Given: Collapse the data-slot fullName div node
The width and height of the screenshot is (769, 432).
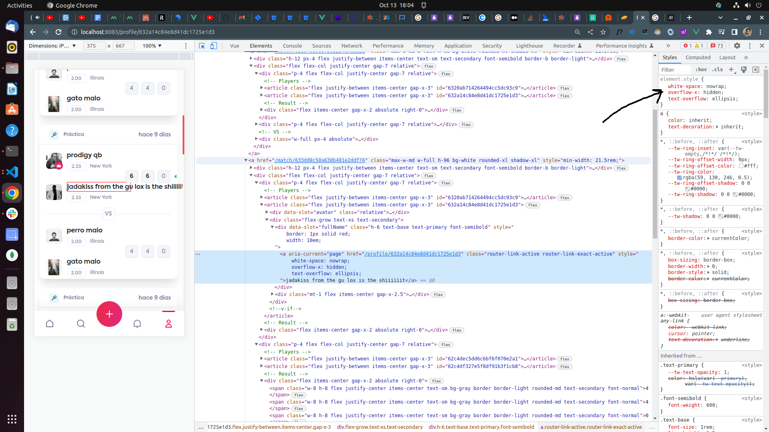Looking at the screenshot, I should click(x=272, y=227).
